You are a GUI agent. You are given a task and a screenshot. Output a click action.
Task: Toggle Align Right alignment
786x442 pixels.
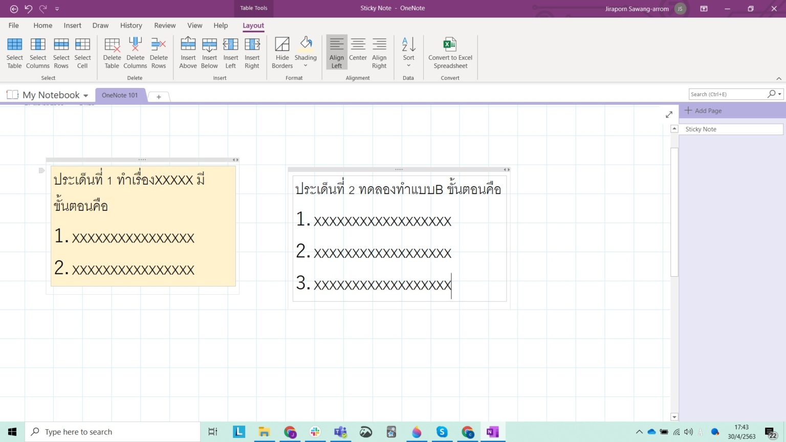click(379, 52)
